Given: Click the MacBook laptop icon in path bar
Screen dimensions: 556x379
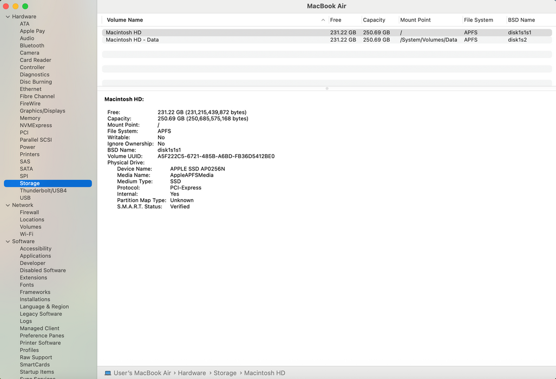Looking at the screenshot, I should point(108,373).
